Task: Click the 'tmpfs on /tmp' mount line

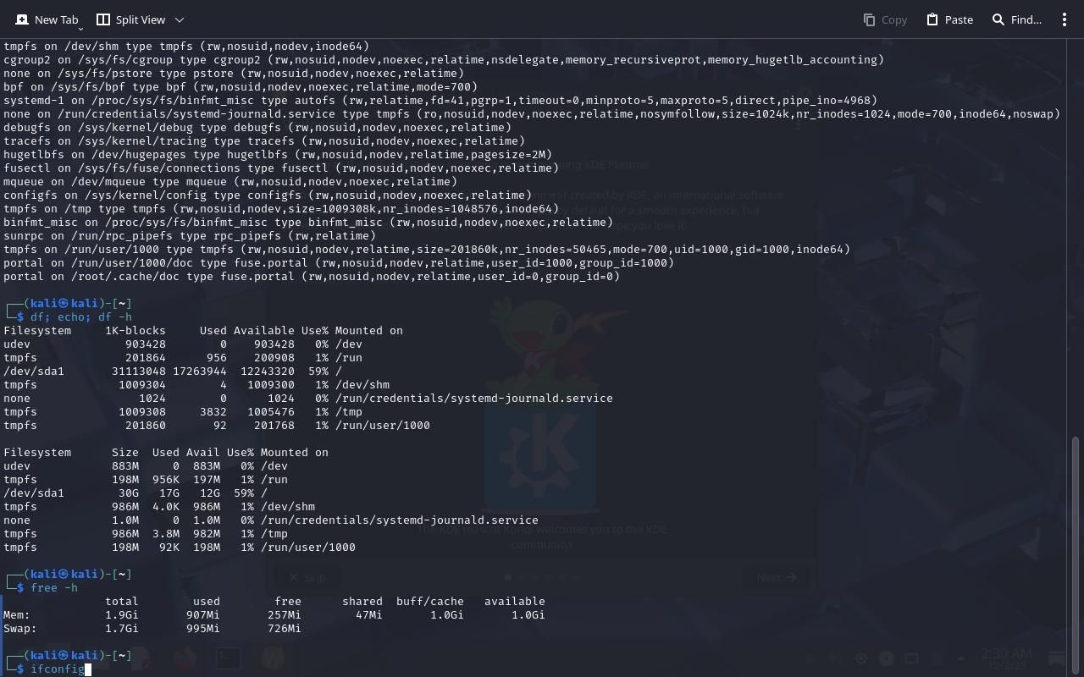Action: coord(279,209)
